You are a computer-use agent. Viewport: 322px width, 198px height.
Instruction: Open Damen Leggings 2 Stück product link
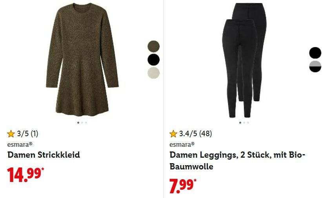[x=237, y=160]
